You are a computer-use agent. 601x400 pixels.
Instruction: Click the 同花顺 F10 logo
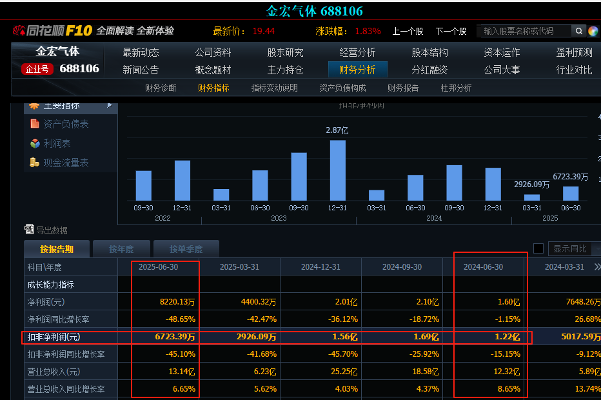point(52,30)
